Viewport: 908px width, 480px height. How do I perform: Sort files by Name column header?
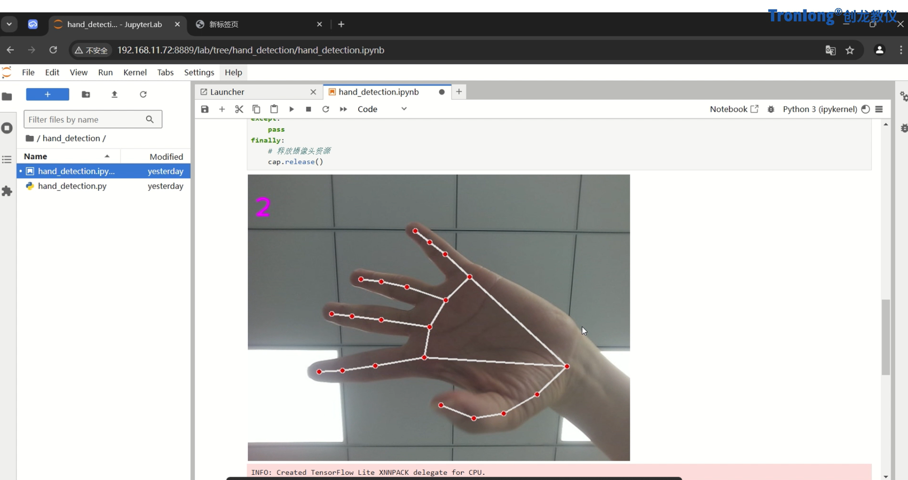pyautogui.click(x=68, y=156)
